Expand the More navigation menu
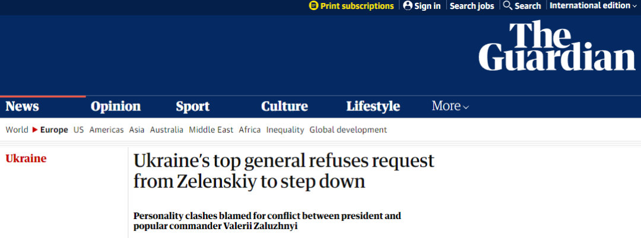 (450, 106)
